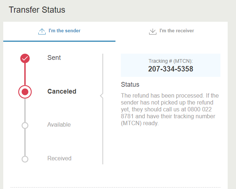The width and height of the screenshot is (236, 189).
Task: Click the empty Received step circle
Action: coord(25,159)
